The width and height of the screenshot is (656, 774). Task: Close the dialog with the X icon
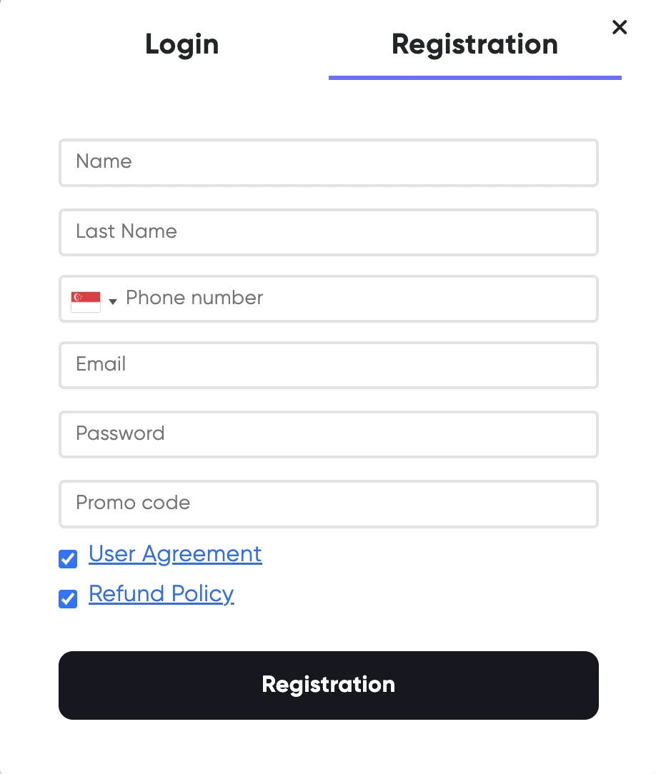[x=620, y=28]
